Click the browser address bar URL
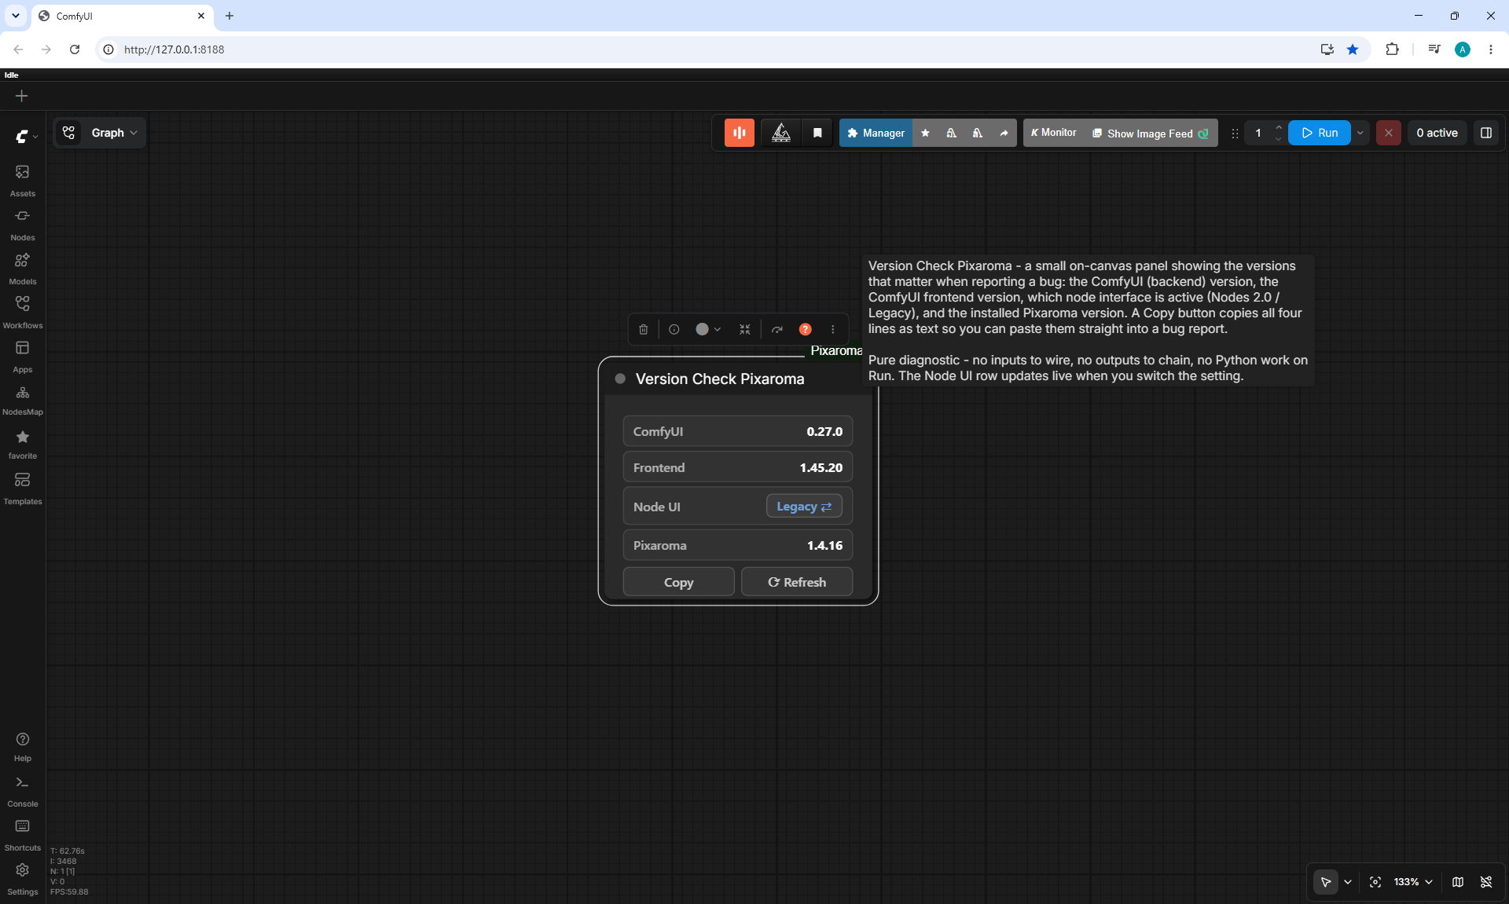1509x904 pixels. [x=174, y=49]
